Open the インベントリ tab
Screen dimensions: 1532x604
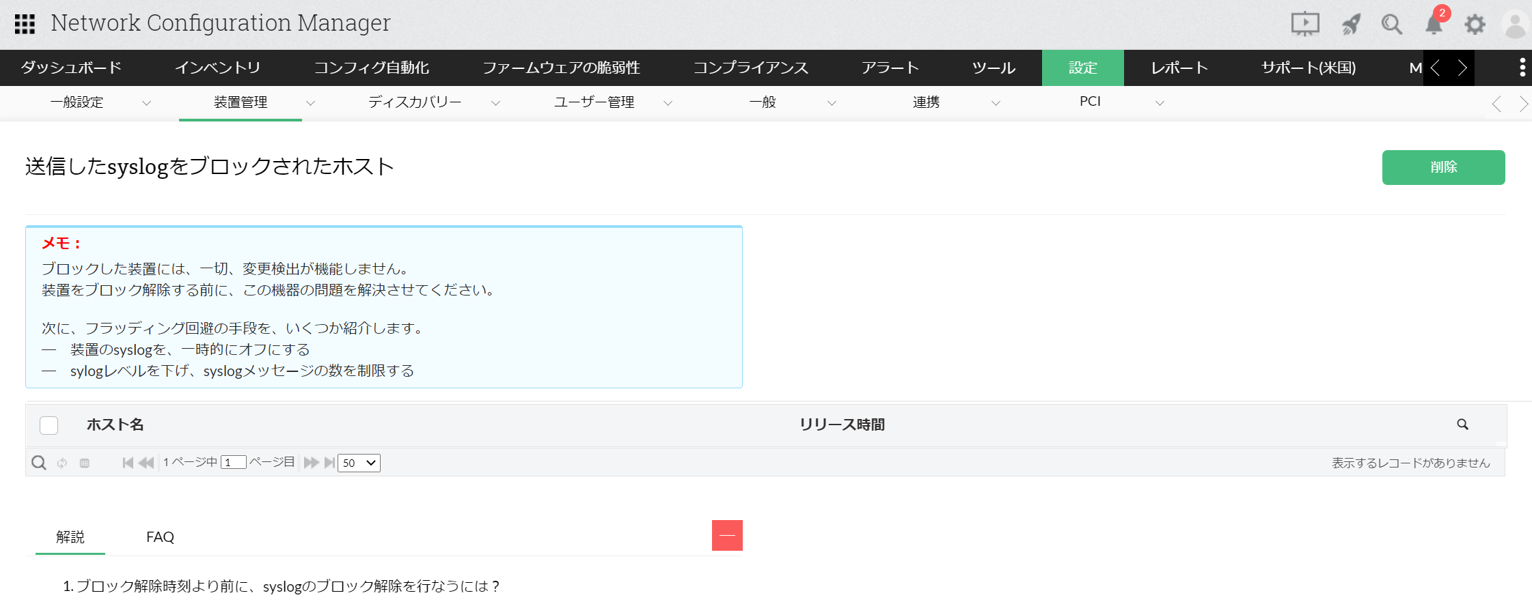[217, 68]
